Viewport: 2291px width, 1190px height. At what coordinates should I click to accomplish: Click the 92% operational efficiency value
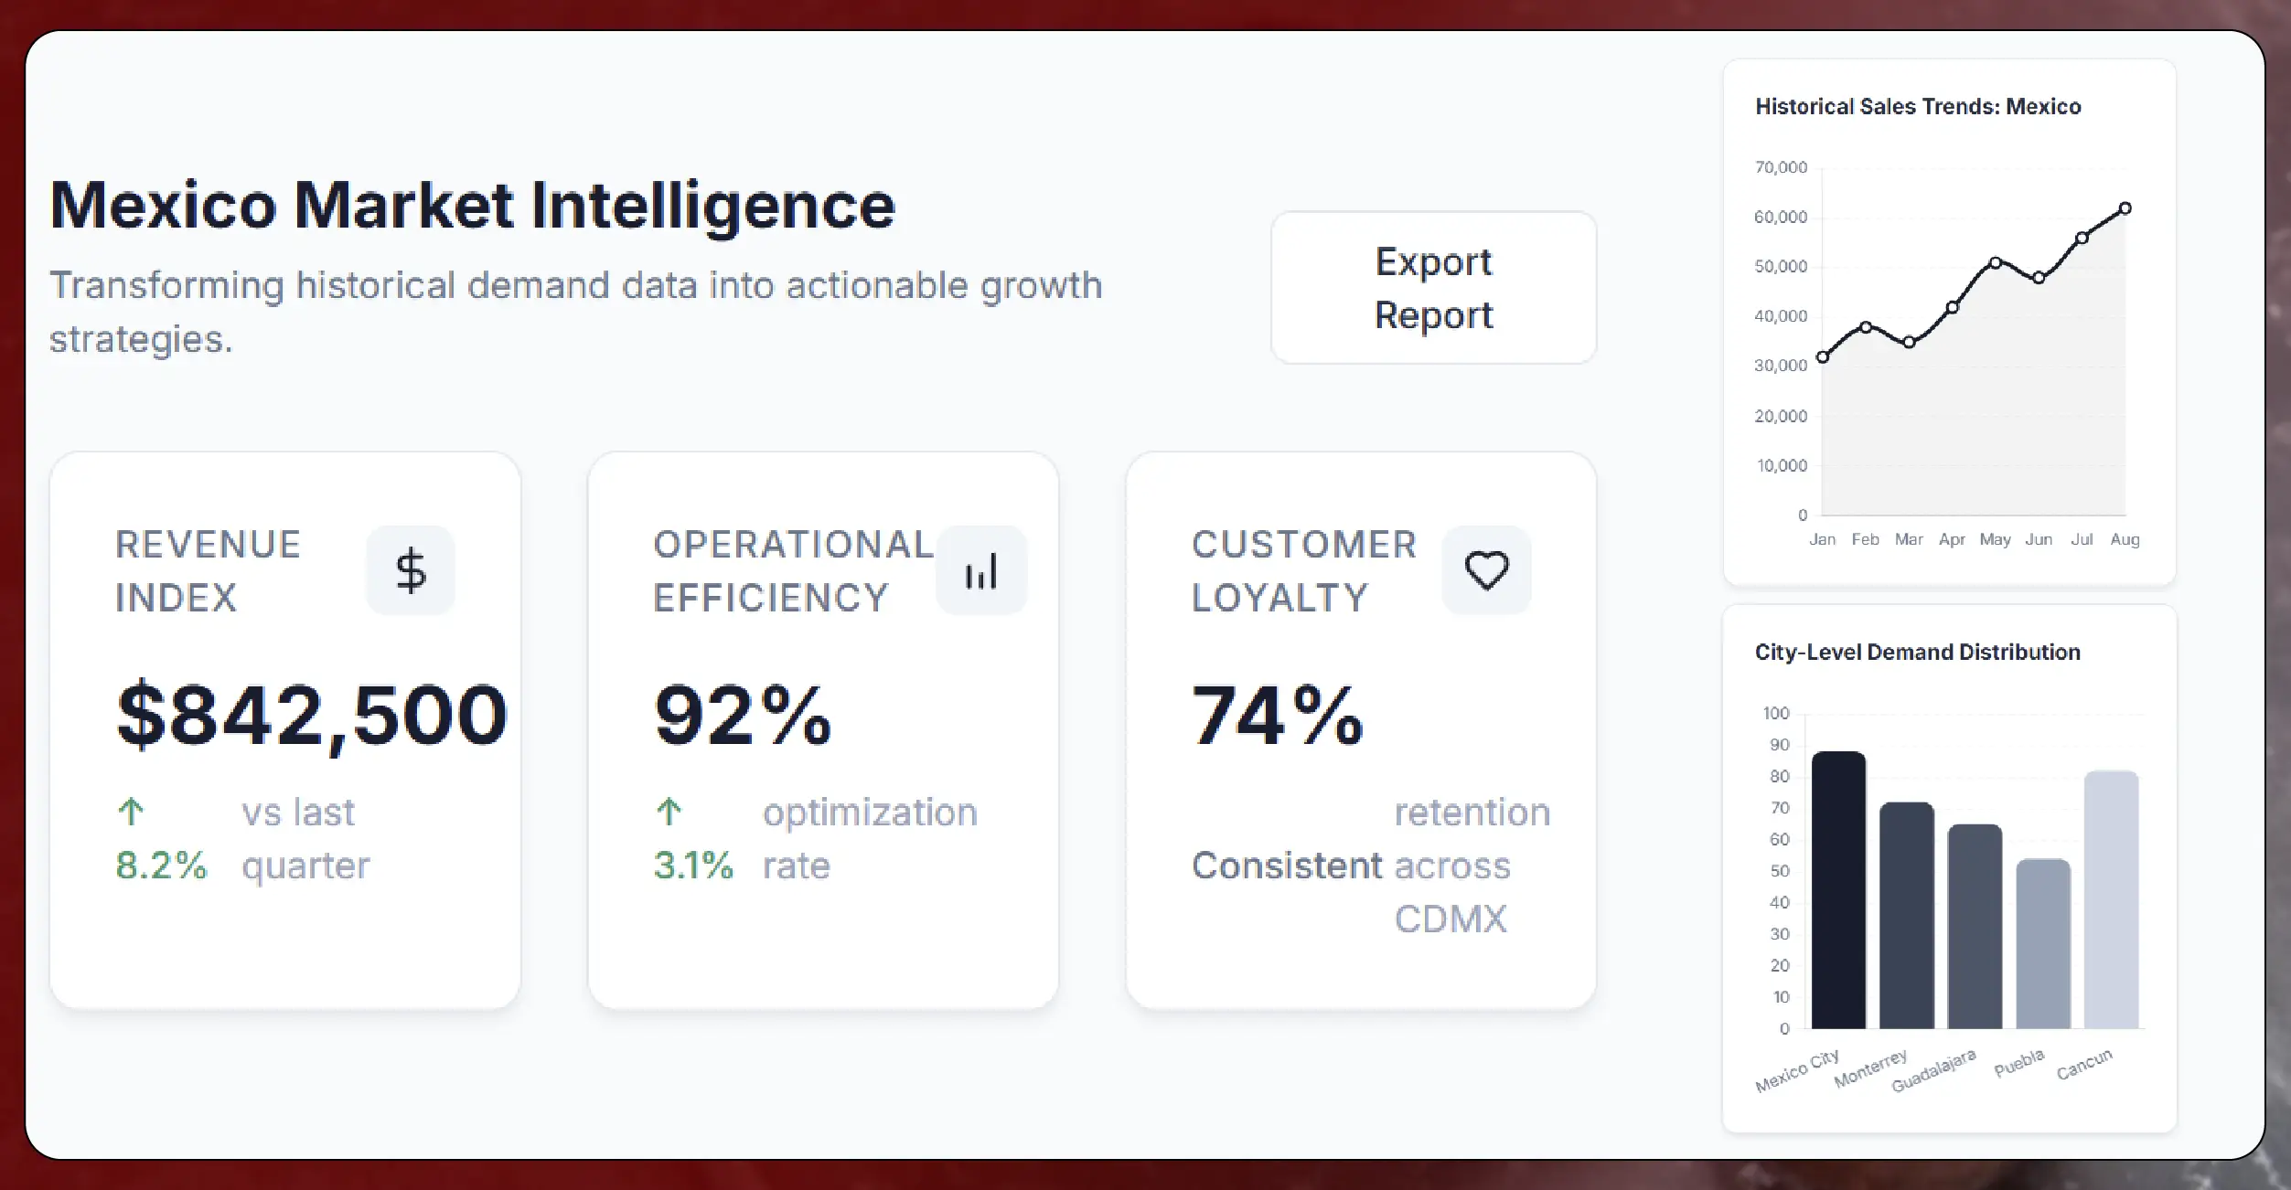point(743,715)
